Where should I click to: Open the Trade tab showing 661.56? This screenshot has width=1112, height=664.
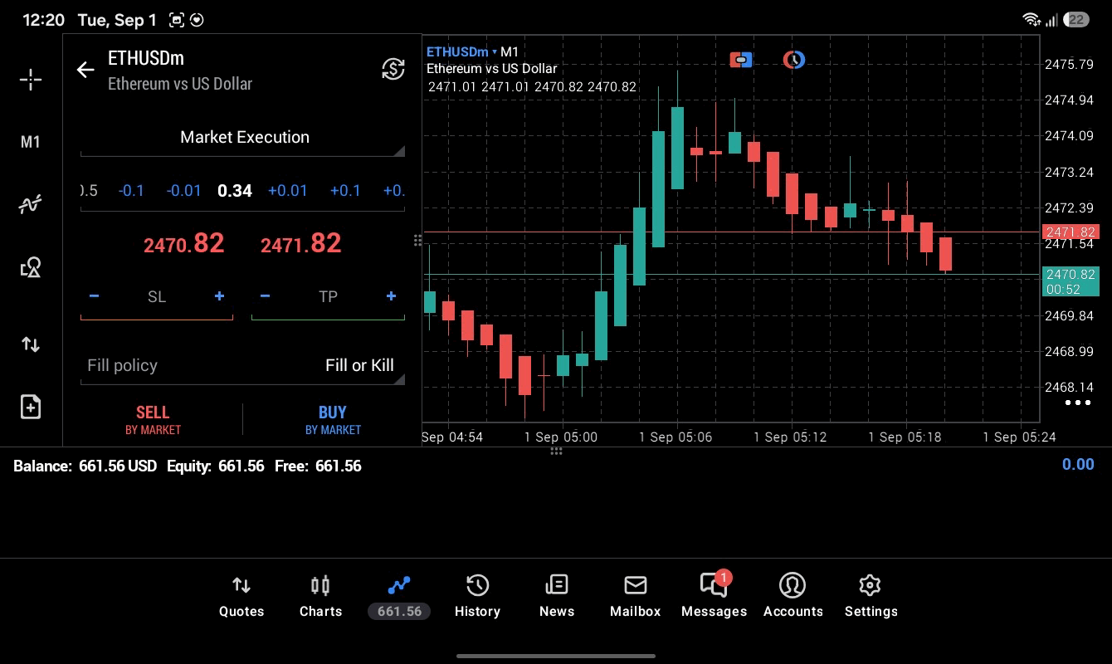click(x=399, y=597)
